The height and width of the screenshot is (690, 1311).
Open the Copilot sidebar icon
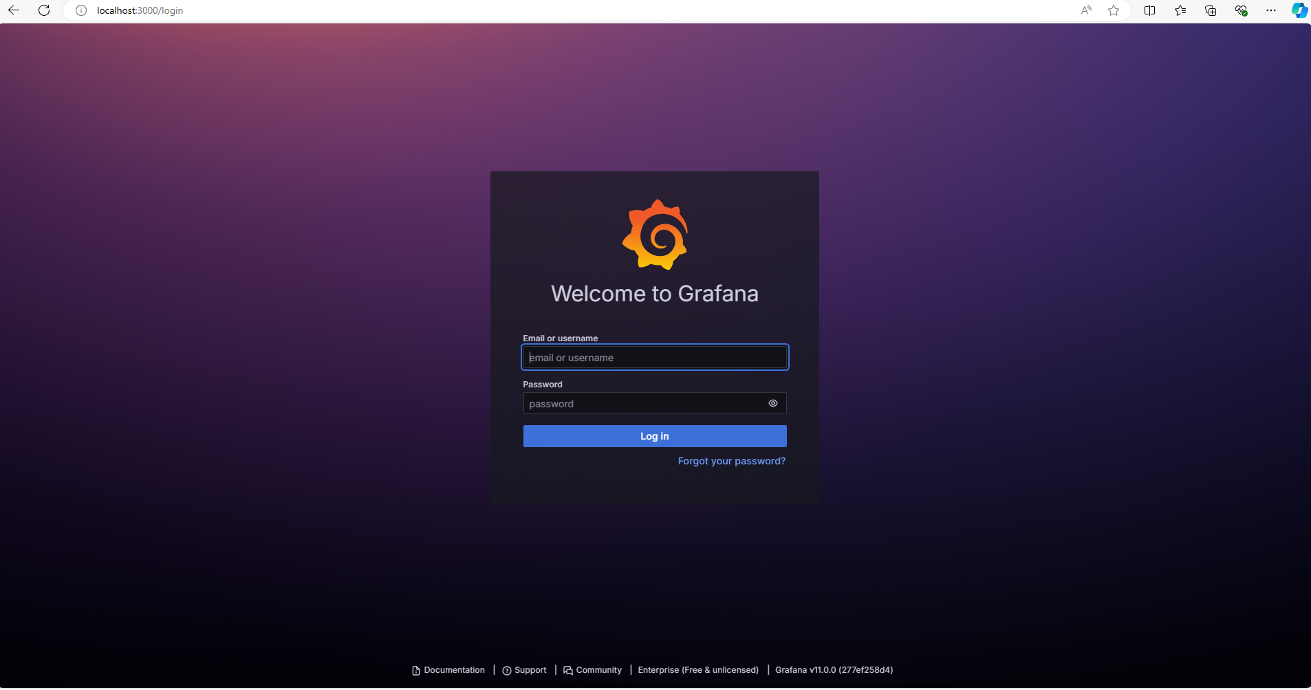(1299, 10)
